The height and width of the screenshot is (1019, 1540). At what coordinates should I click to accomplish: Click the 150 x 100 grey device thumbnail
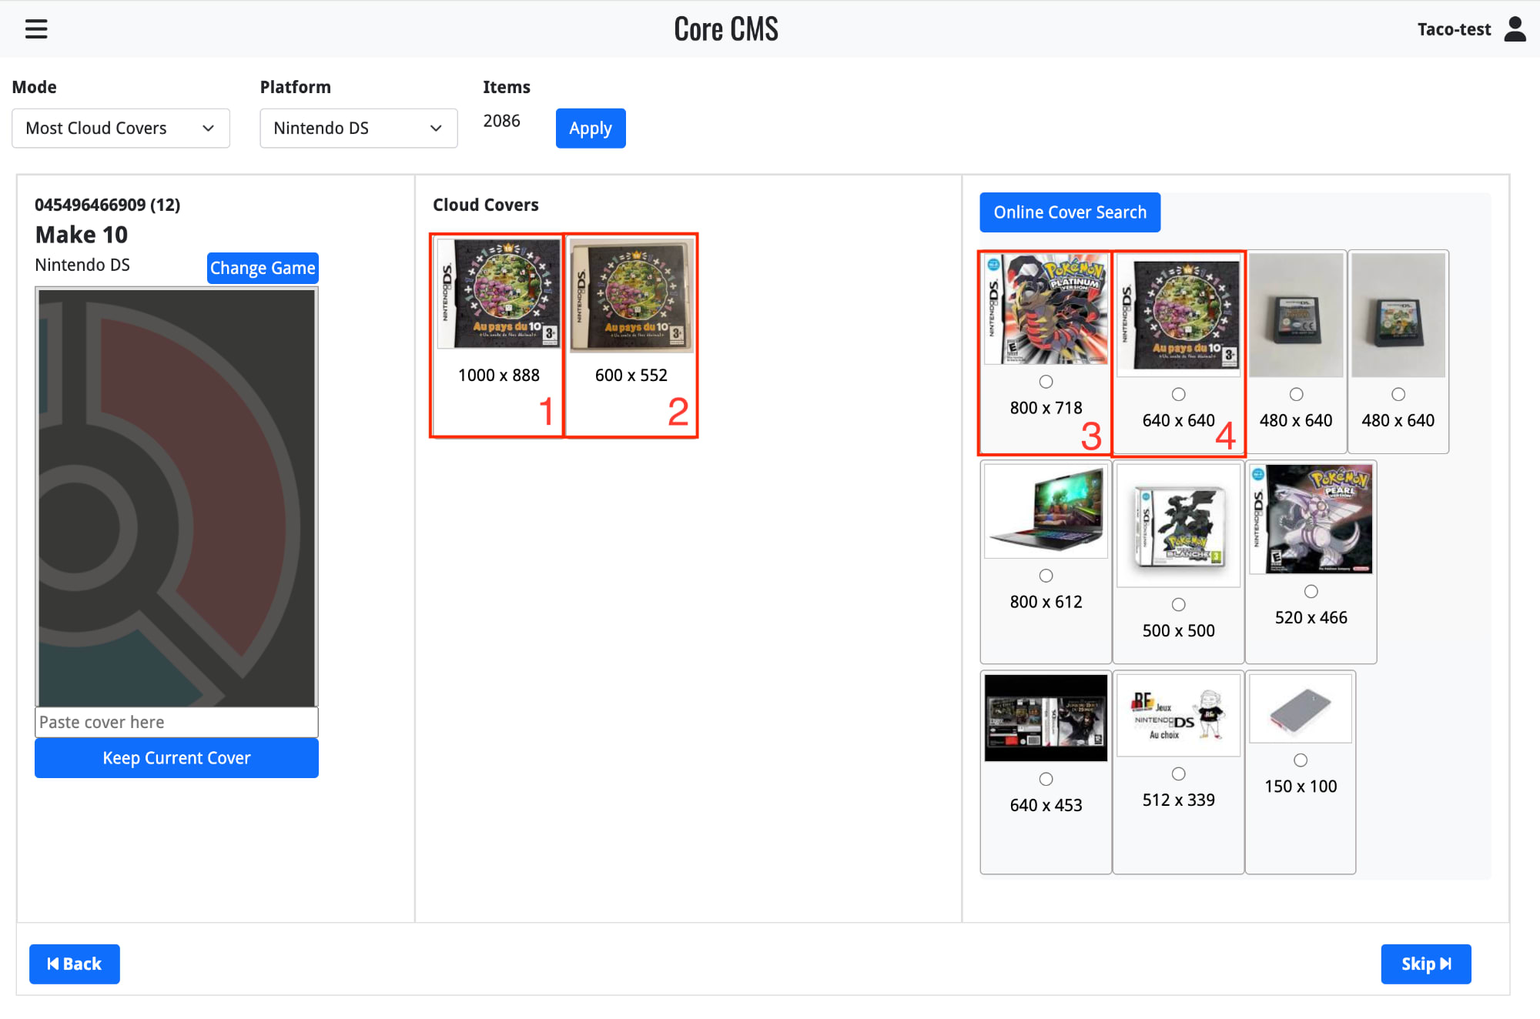coord(1301,708)
